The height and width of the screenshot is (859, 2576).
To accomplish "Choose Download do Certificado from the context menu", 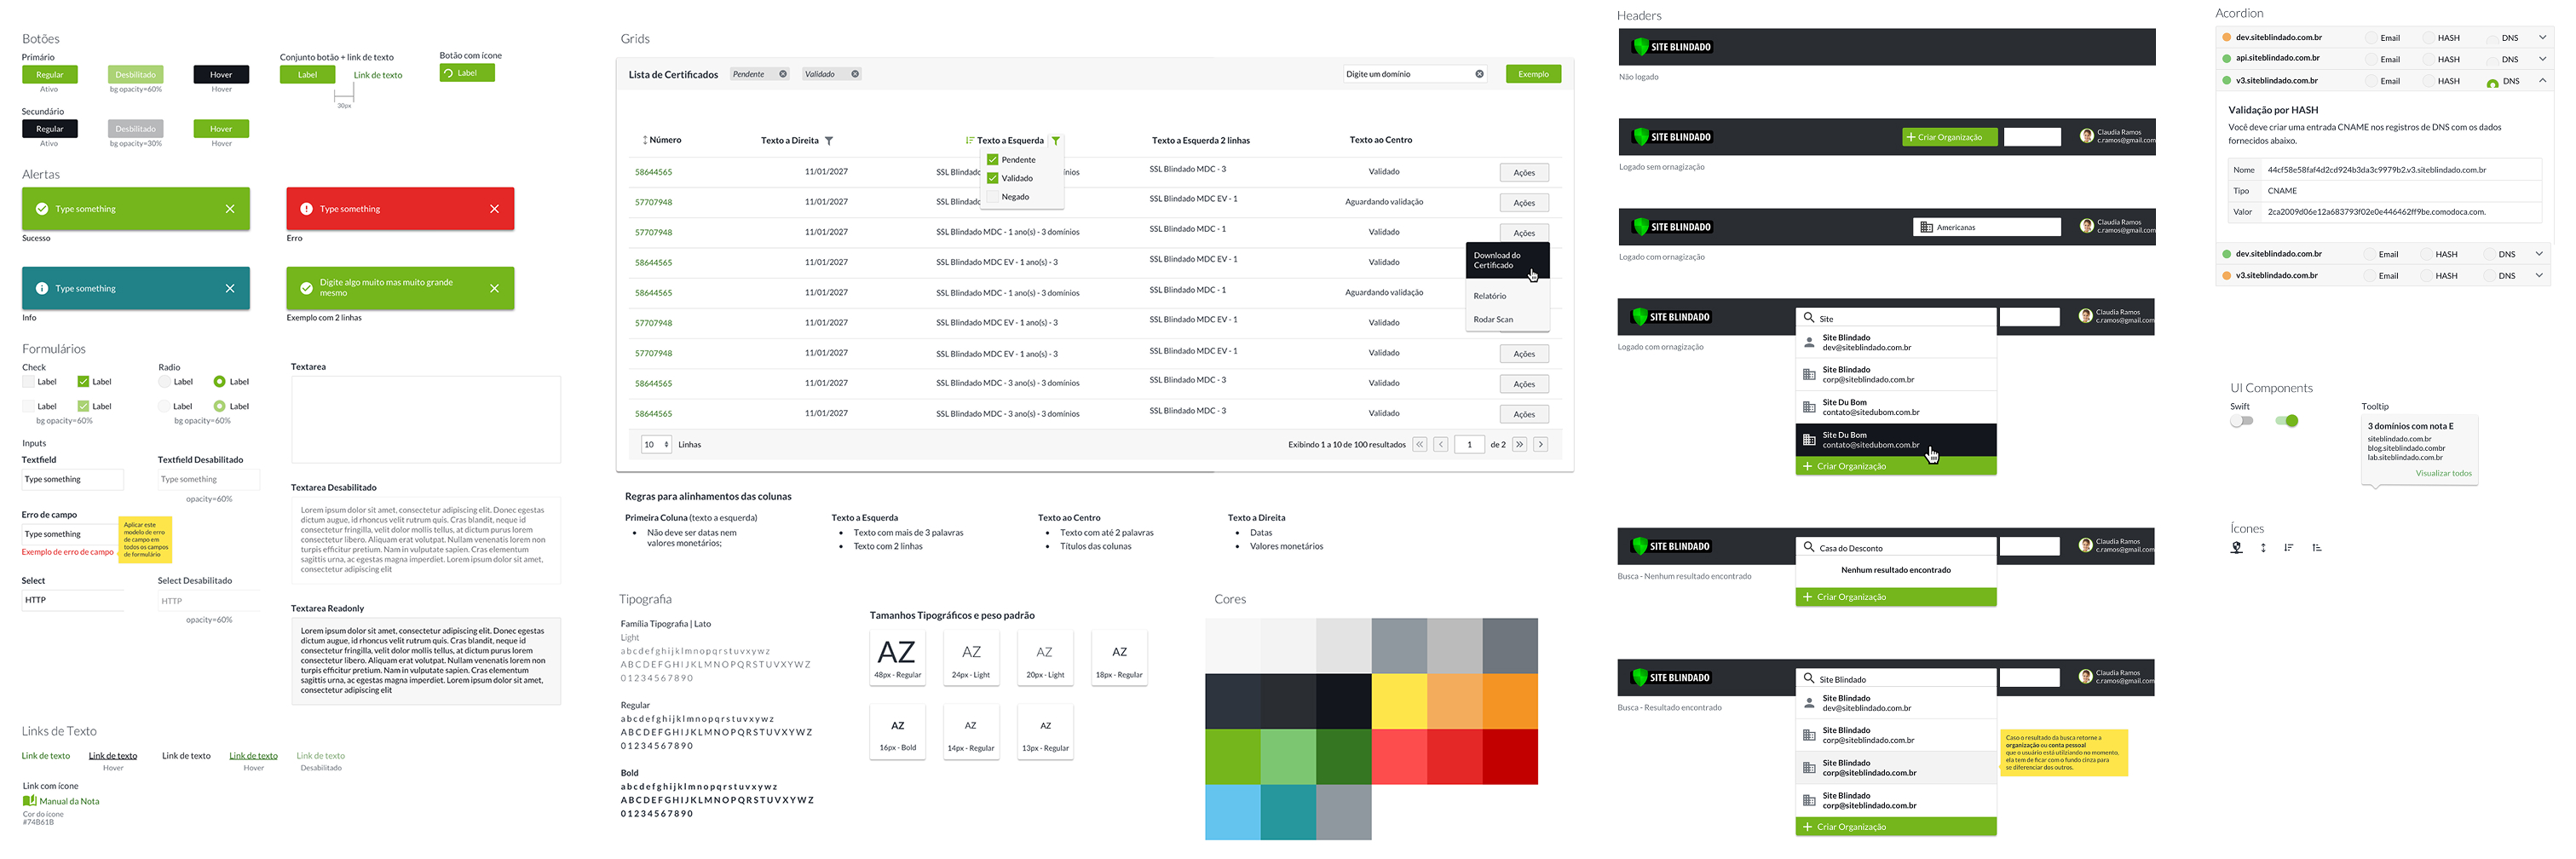I will 1500,260.
